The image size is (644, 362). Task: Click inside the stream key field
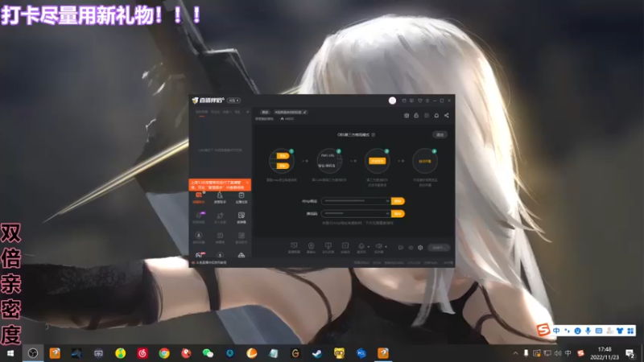pos(356,213)
